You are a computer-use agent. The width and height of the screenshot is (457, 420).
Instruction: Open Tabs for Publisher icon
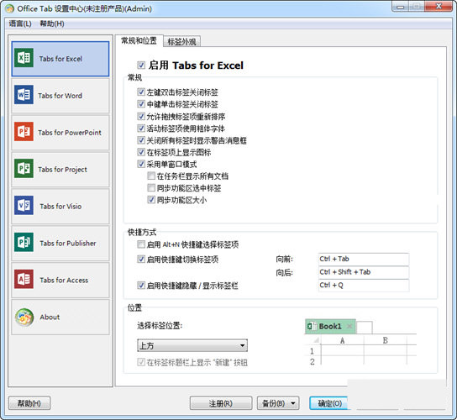[24, 242]
